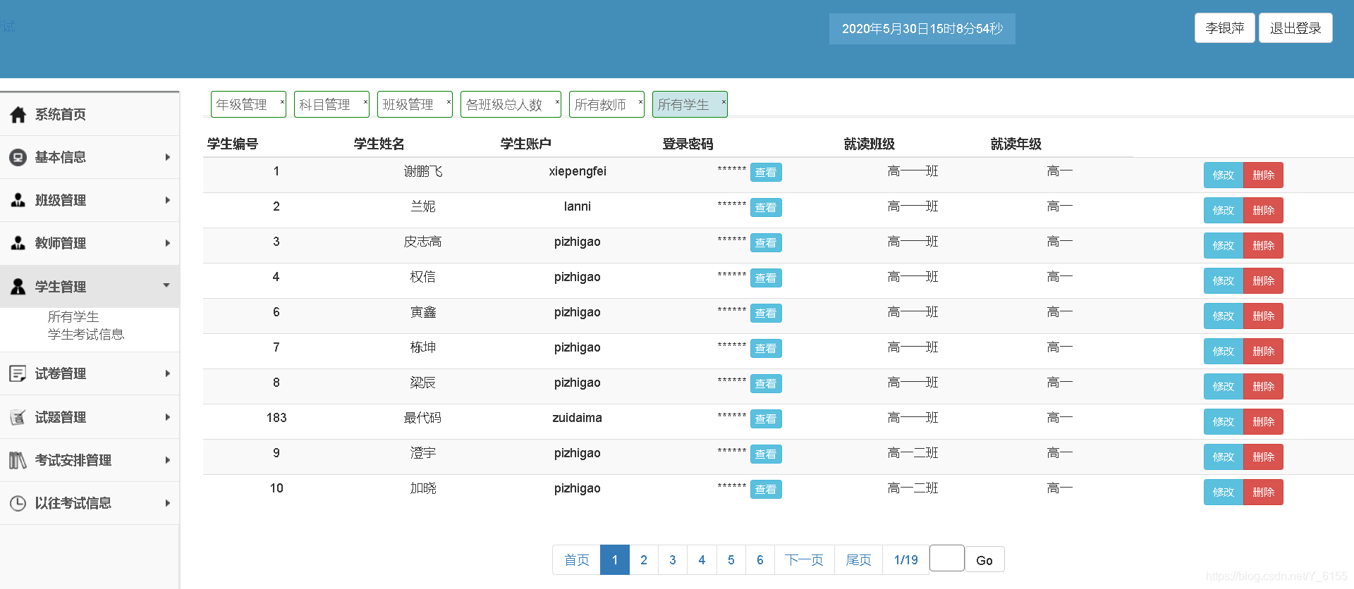Screen dimensions: 1354x589
Task: Go to page 2
Action: (644, 560)
